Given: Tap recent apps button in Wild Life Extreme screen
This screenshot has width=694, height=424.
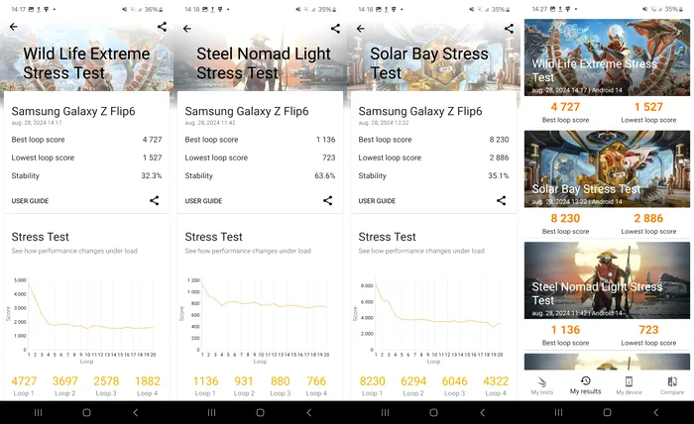Looking at the screenshot, I should (38, 412).
